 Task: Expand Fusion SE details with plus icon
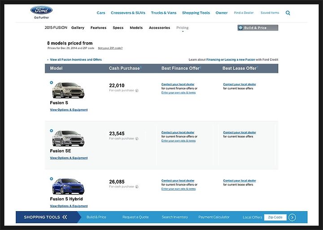point(52,131)
